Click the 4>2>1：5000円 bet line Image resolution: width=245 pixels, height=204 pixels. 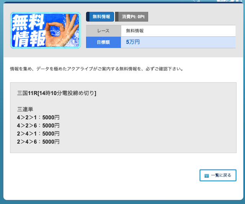tap(38, 117)
